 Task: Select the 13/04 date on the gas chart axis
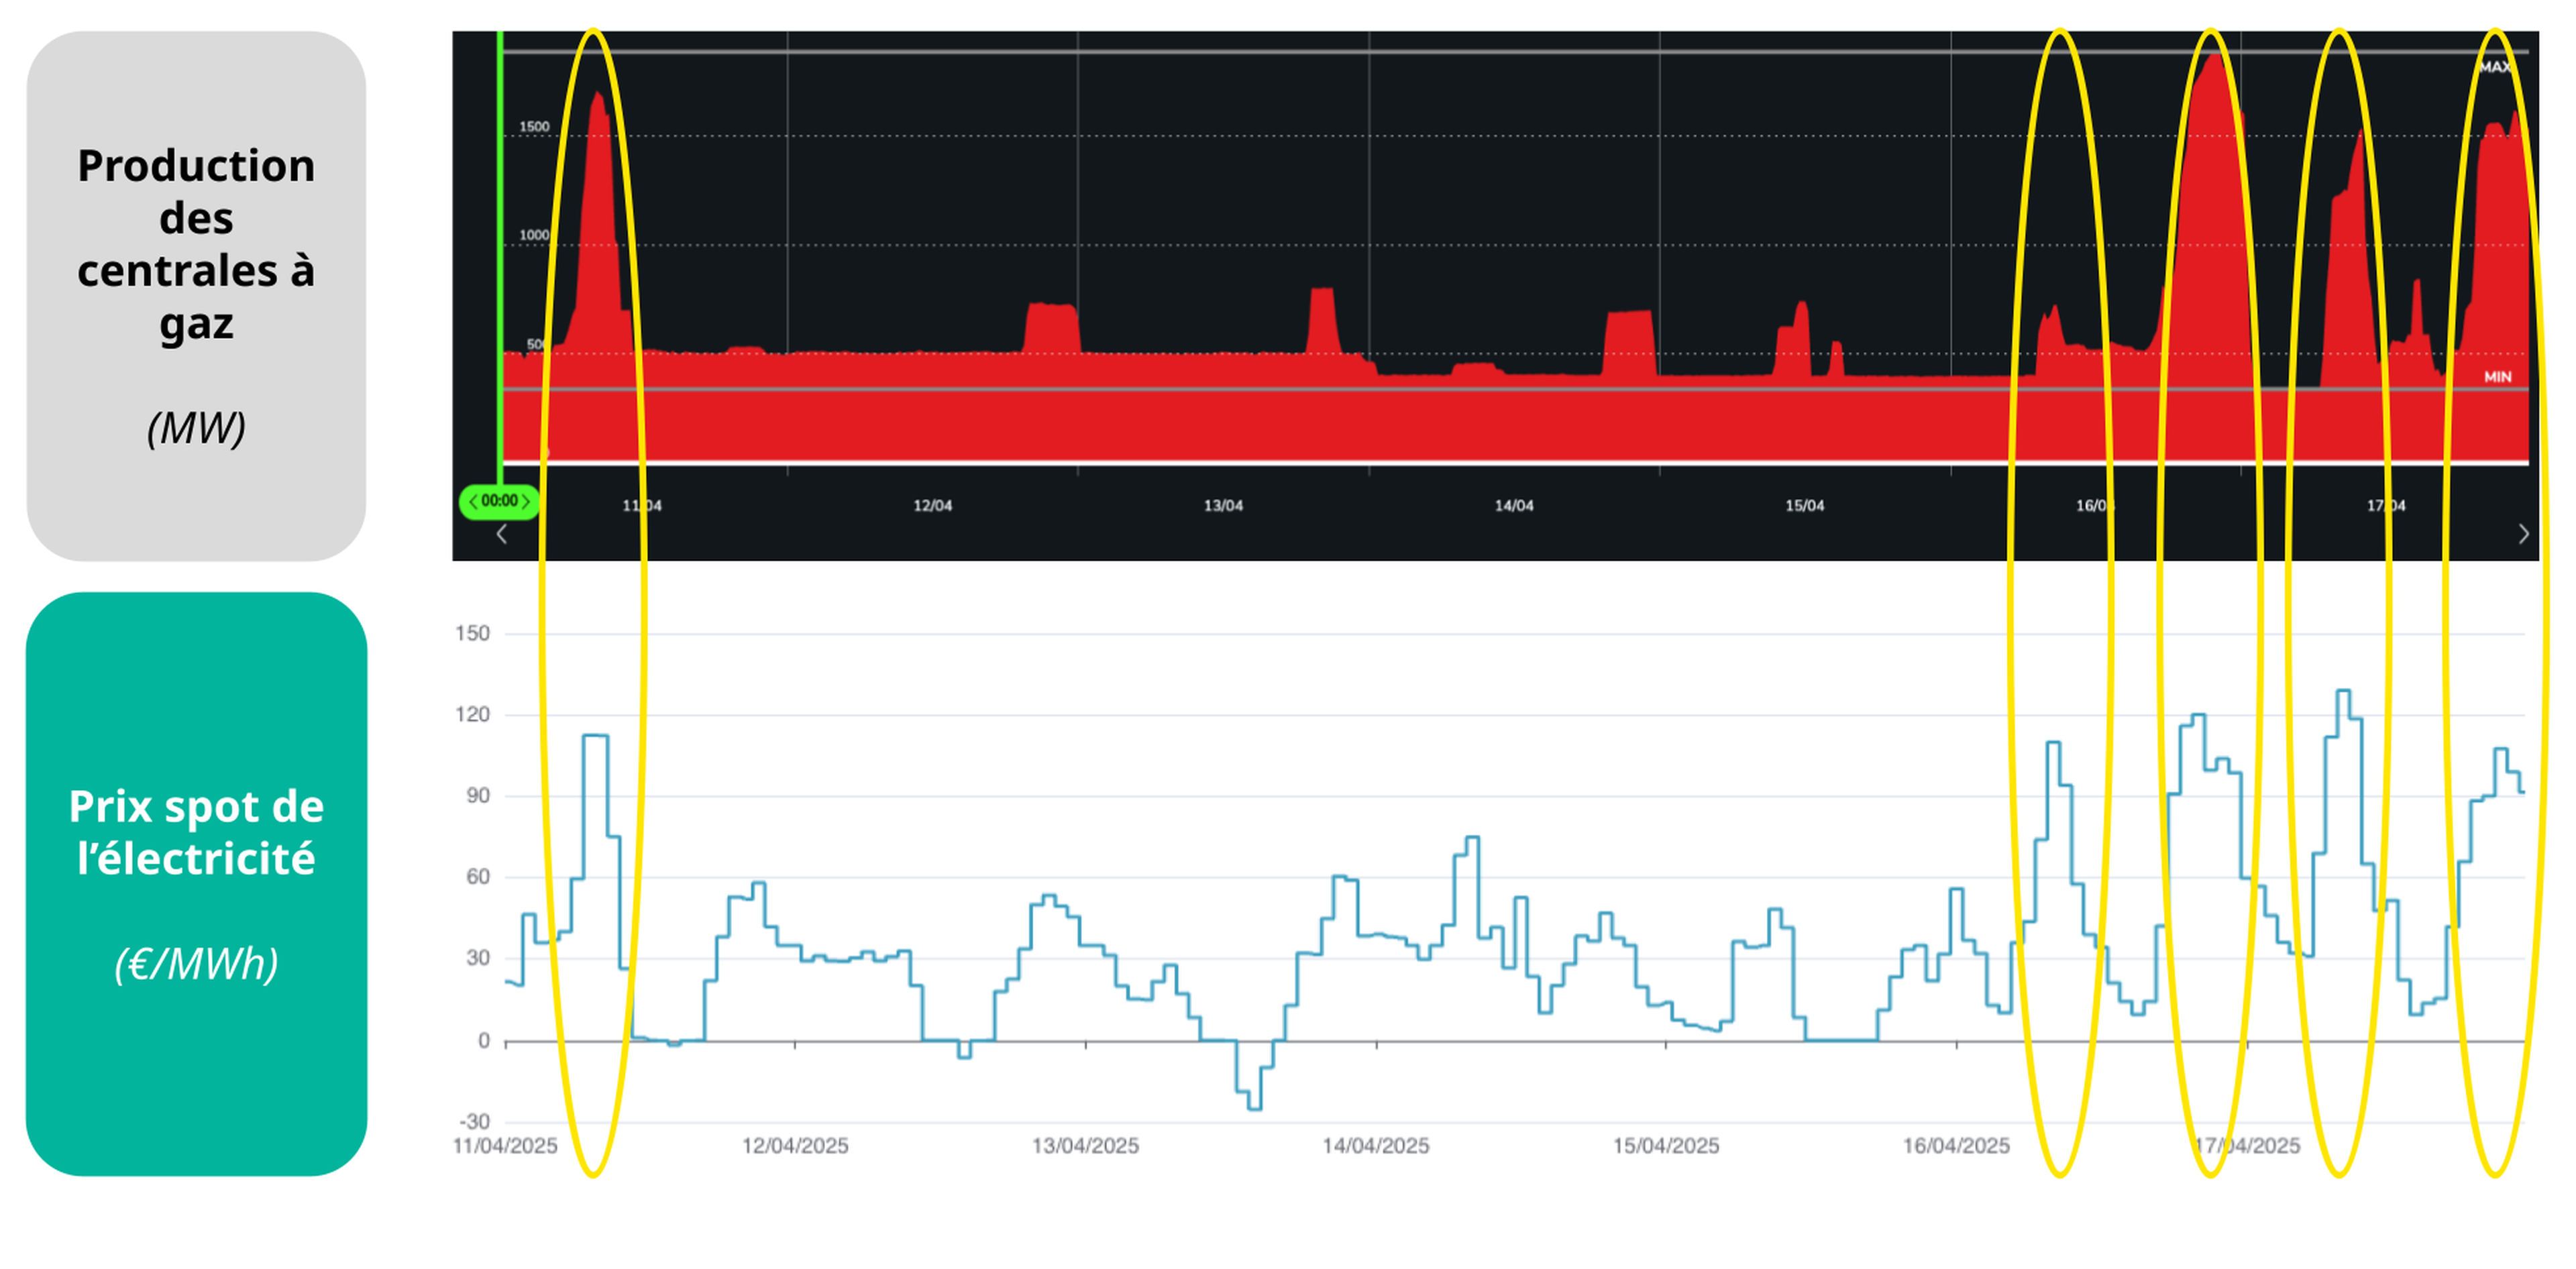[1223, 506]
